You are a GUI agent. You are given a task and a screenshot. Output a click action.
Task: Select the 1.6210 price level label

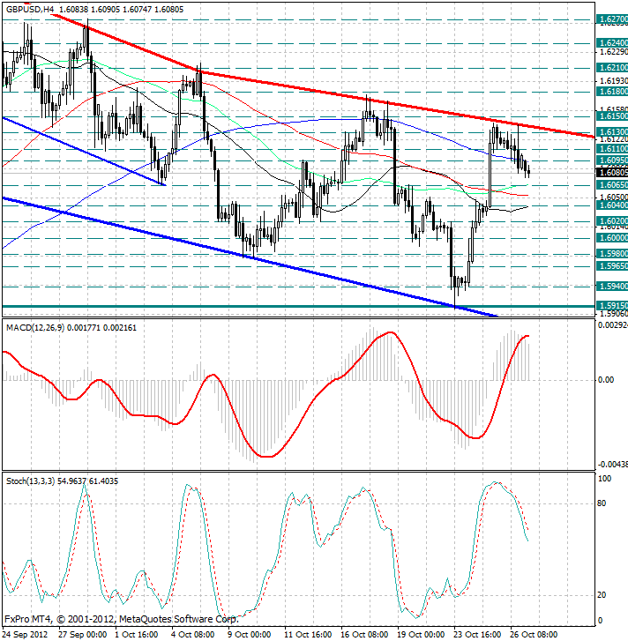pos(612,68)
